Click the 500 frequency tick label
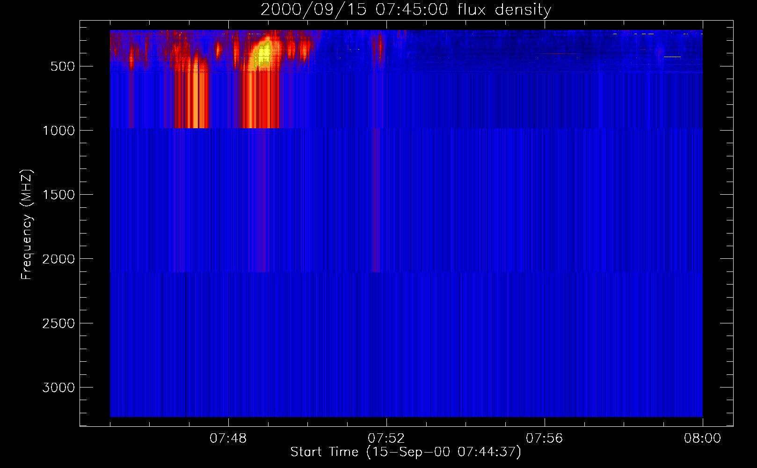The width and height of the screenshot is (757, 468). (x=63, y=66)
